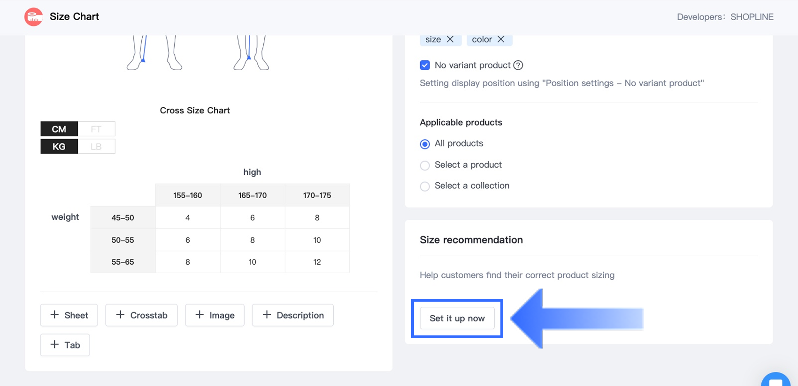The width and height of the screenshot is (798, 386).
Task: Select the CM unit toggle
Action: coord(59,129)
